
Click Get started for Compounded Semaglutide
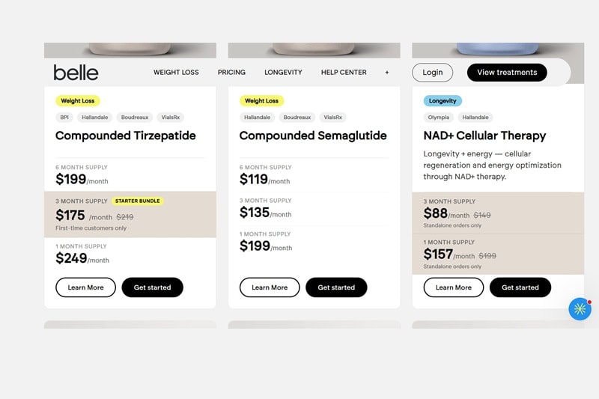(x=336, y=287)
